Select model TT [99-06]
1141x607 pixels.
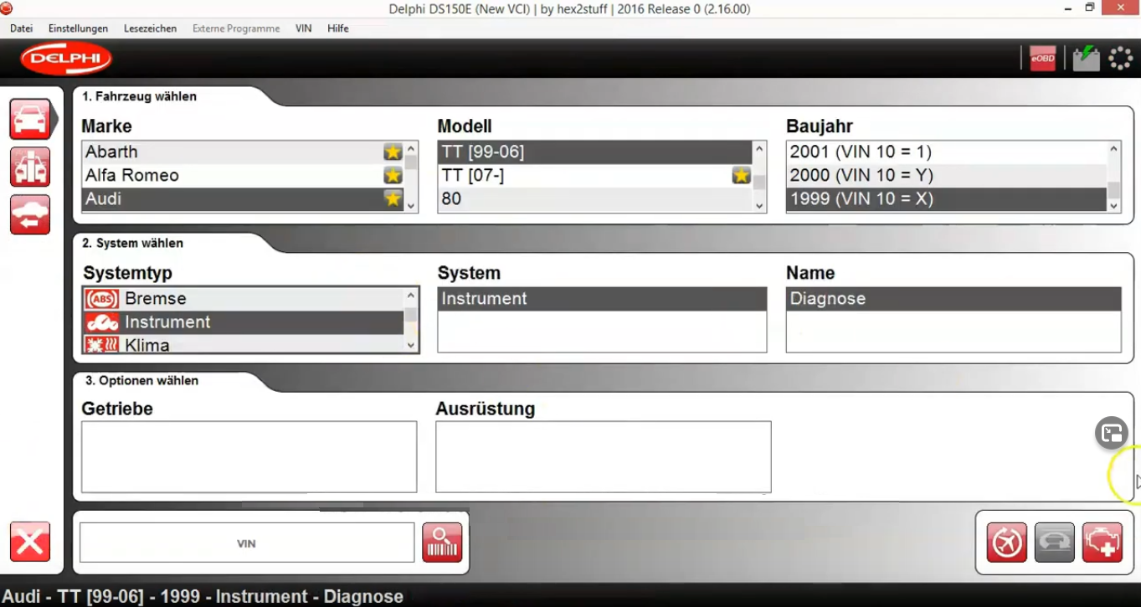click(x=595, y=152)
